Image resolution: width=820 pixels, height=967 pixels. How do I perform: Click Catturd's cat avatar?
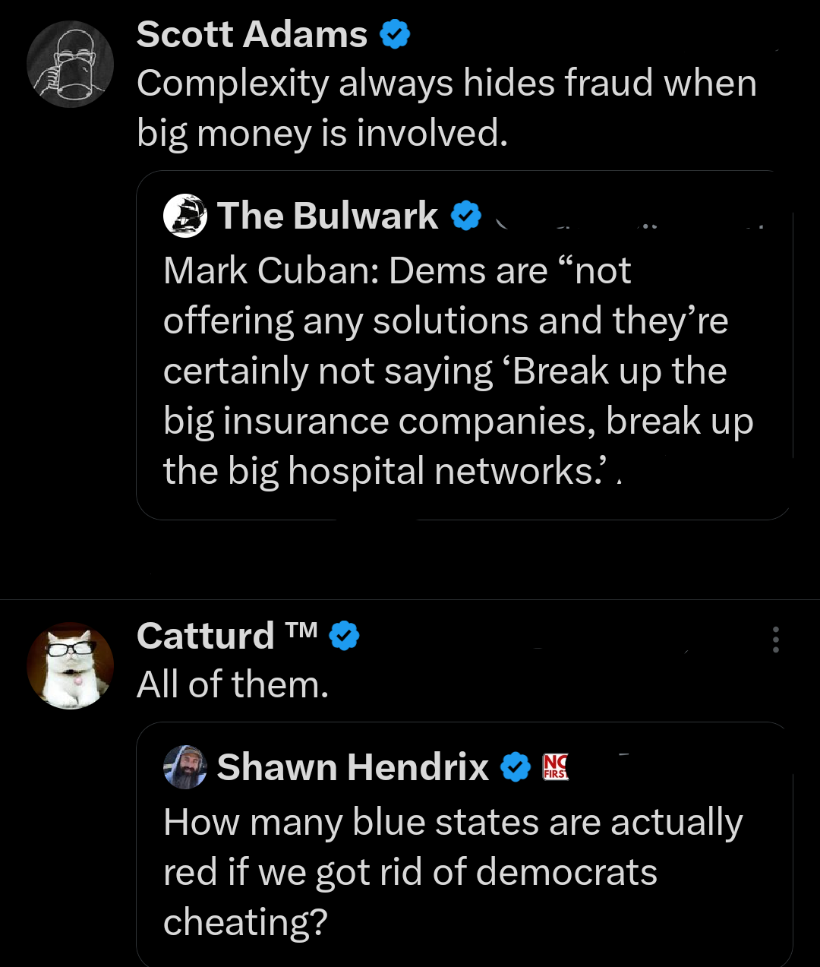[70, 665]
